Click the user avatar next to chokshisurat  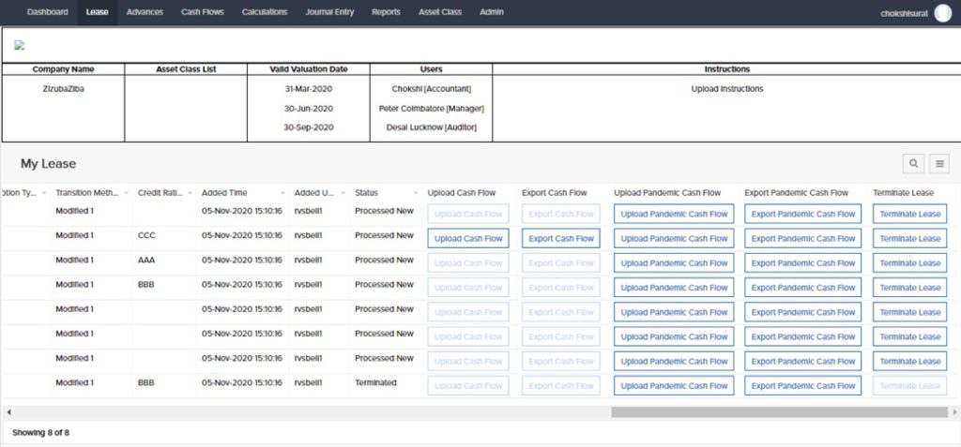942,12
